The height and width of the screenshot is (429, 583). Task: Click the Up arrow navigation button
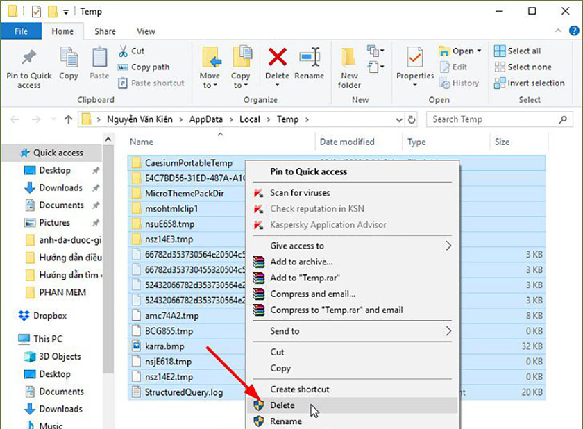(68, 119)
